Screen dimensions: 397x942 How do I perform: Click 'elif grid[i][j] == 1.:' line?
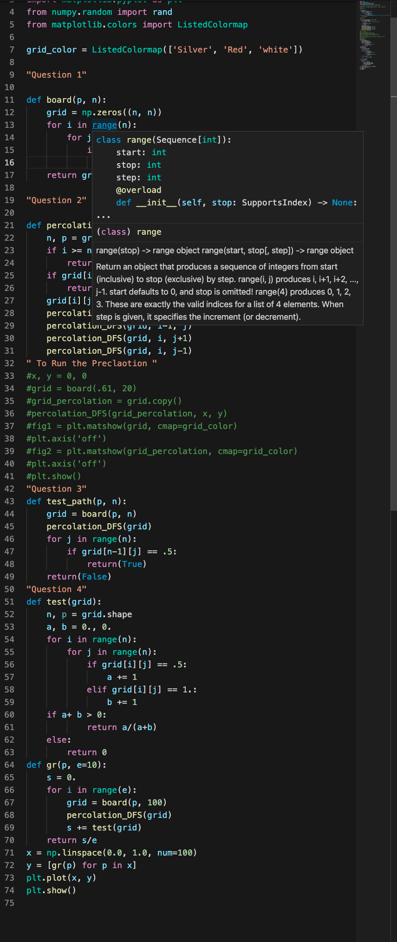[x=142, y=690]
